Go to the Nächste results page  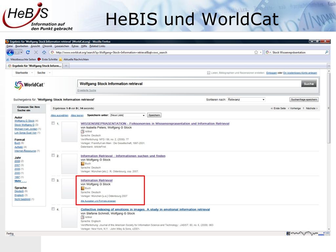(x=312, y=108)
